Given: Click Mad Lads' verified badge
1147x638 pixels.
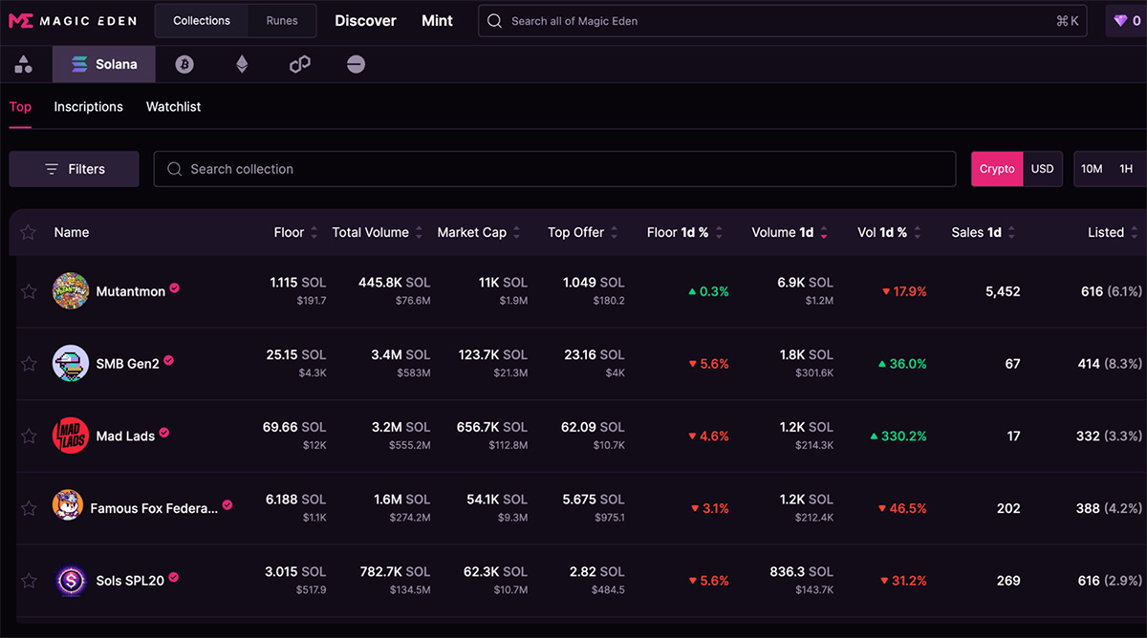Looking at the screenshot, I should point(163,433).
